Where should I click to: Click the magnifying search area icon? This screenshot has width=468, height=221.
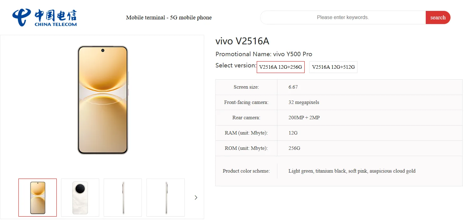pos(438,17)
